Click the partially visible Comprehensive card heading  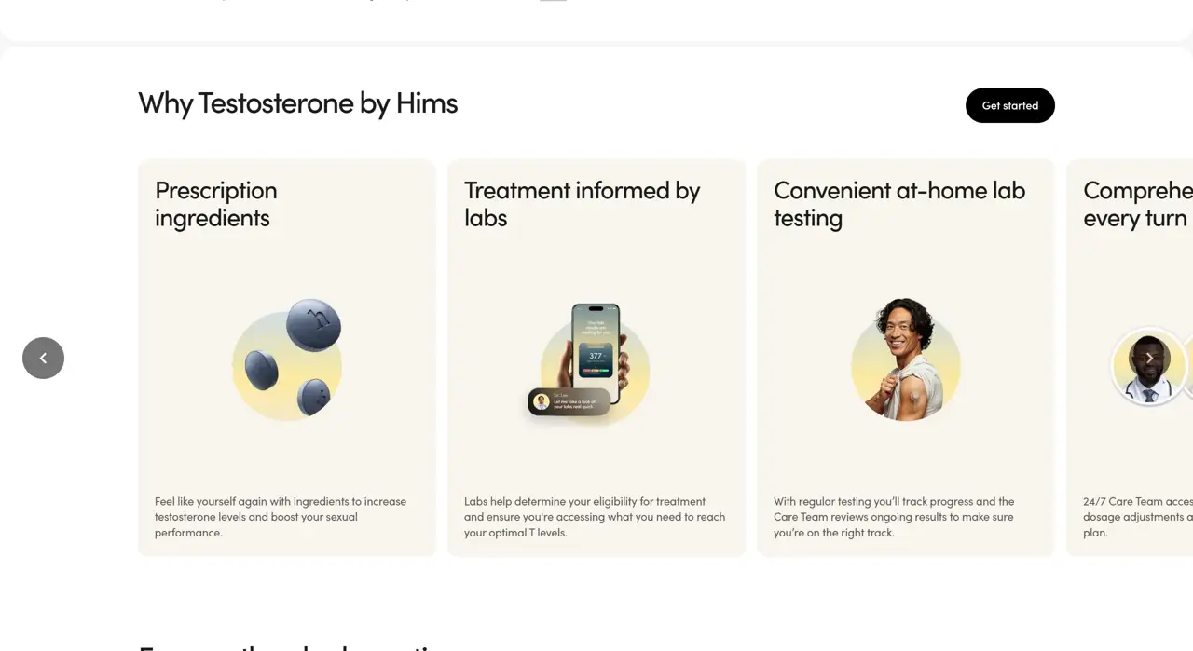click(x=1137, y=204)
